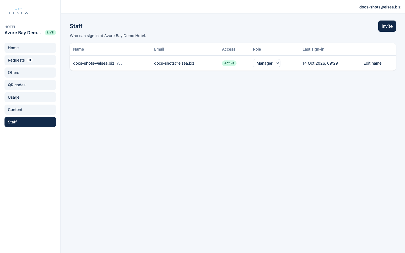The height and width of the screenshot is (253, 405).
Task: Click the HOTEL label in sidebar
Action: [10, 27]
